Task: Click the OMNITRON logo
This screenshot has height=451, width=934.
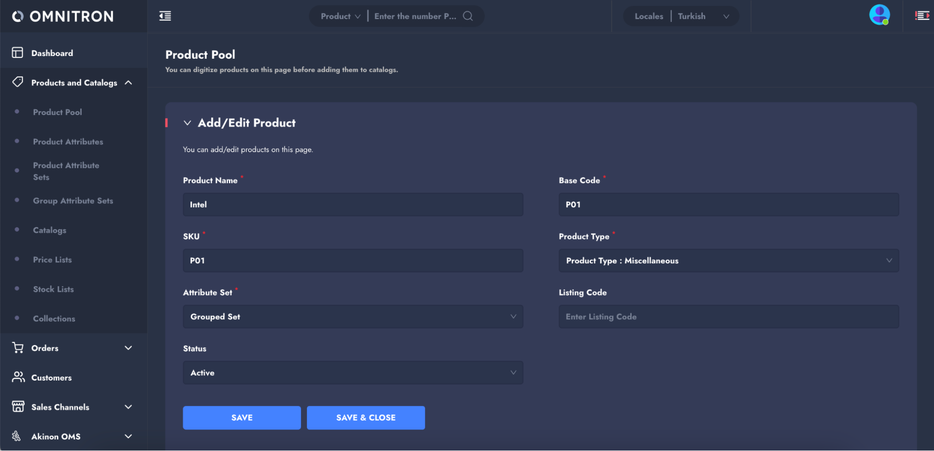Action: click(x=63, y=17)
